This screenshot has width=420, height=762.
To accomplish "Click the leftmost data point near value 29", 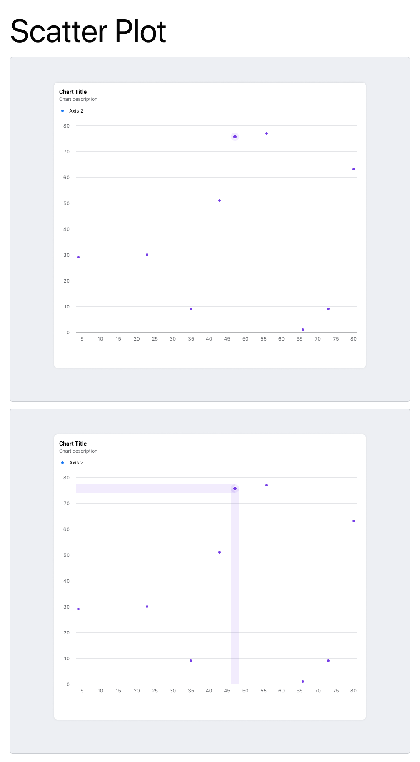I will (78, 257).
